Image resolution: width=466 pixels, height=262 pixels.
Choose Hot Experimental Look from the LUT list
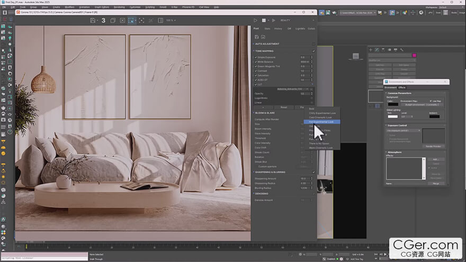point(322,122)
